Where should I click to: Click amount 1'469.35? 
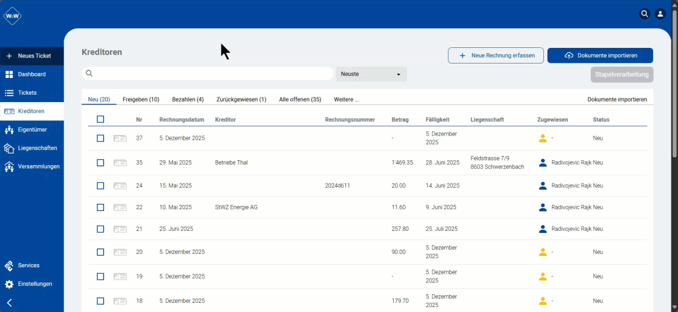tap(402, 162)
